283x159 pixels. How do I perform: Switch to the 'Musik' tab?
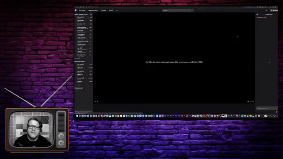point(111,11)
